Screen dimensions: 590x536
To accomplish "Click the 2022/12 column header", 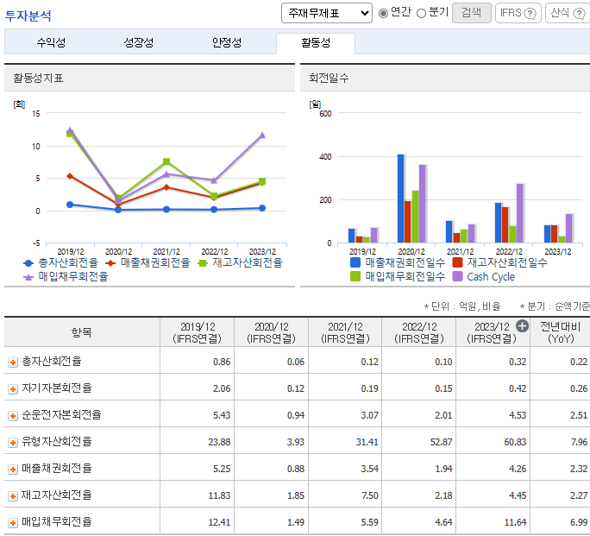I will [419, 332].
